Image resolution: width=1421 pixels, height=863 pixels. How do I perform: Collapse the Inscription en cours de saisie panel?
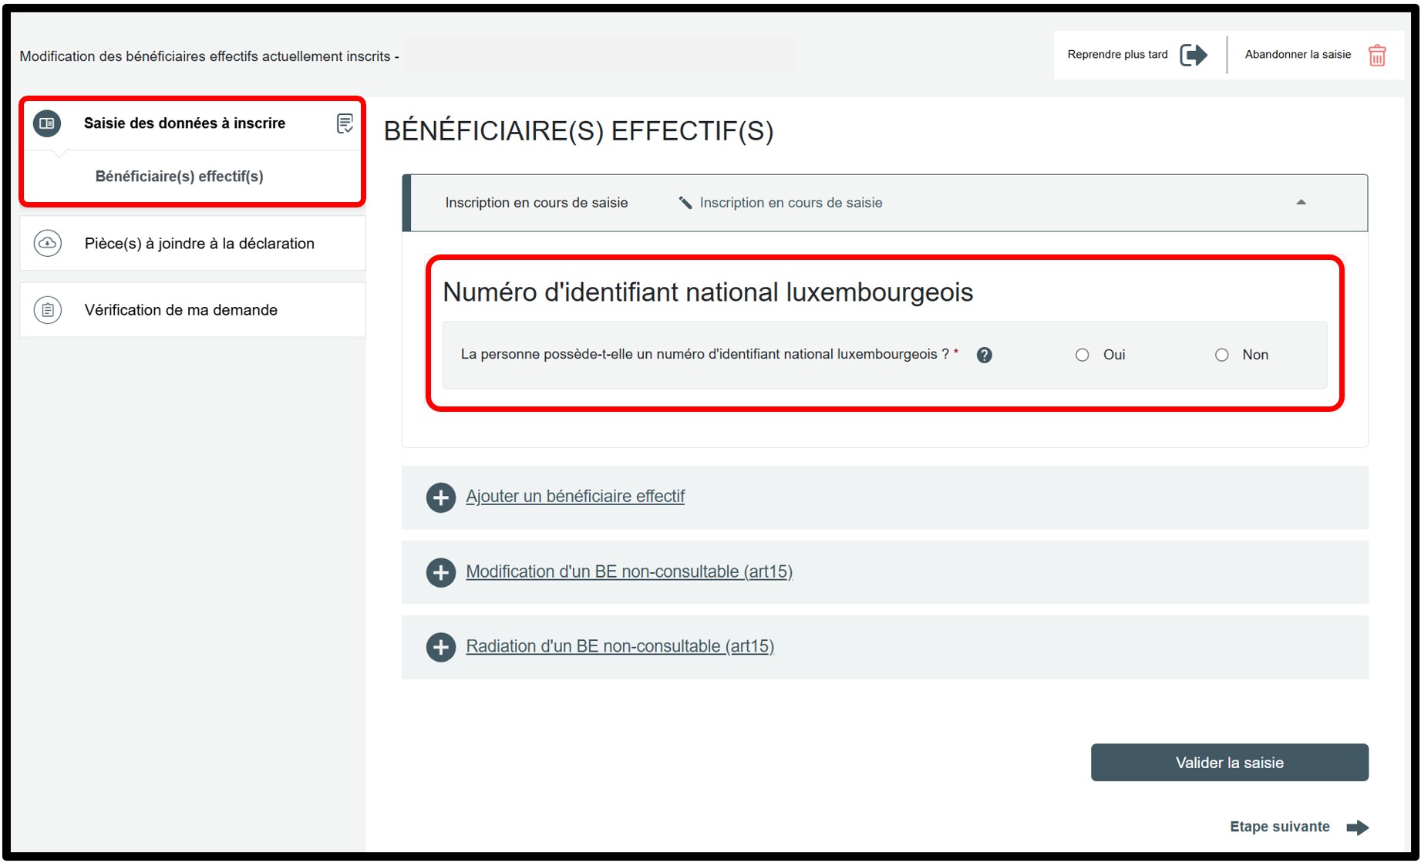[x=1301, y=203]
